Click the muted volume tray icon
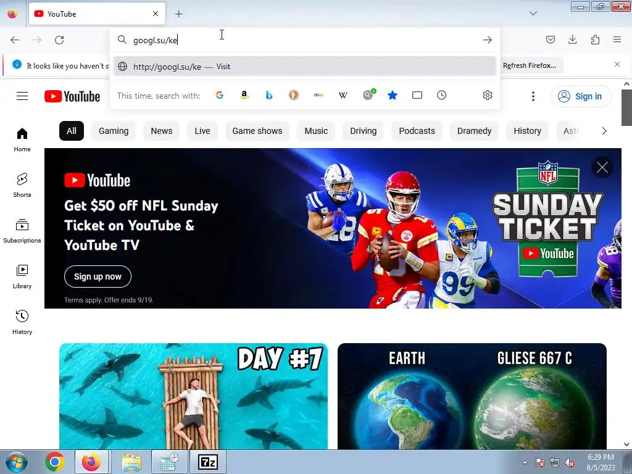Image resolution: width=632 pixels, height=474 pixels. [x=570, y=463]
